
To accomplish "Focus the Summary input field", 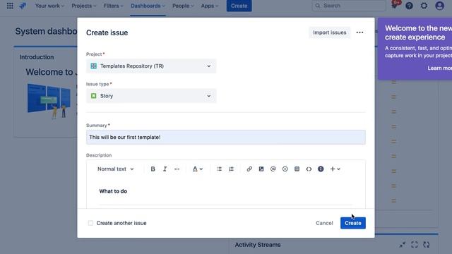I will [226, 137].
